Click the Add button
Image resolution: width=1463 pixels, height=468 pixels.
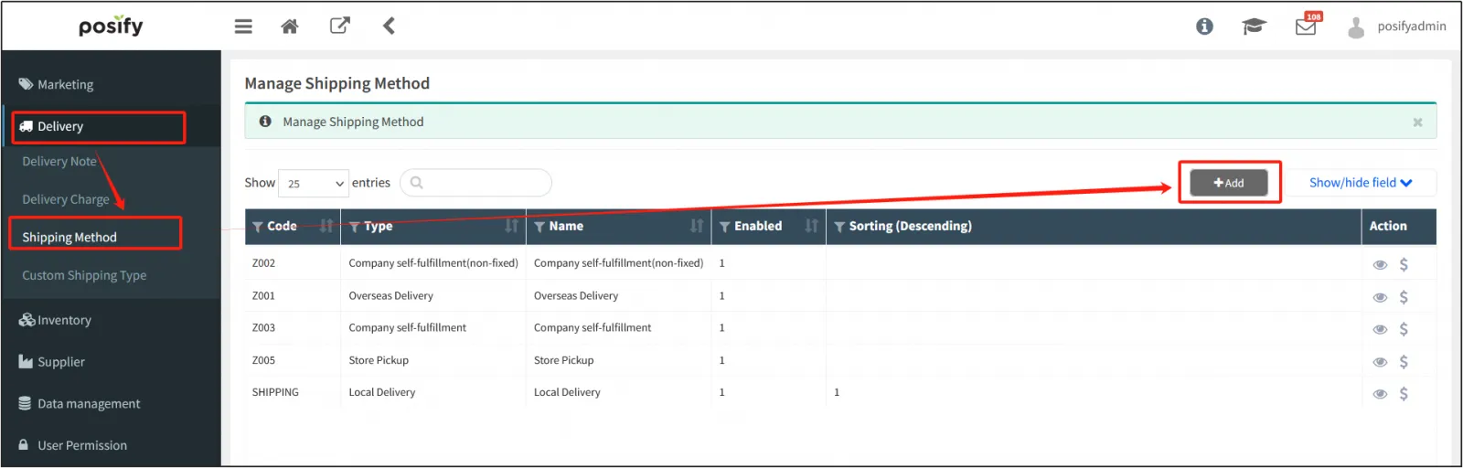[1228, 183]
